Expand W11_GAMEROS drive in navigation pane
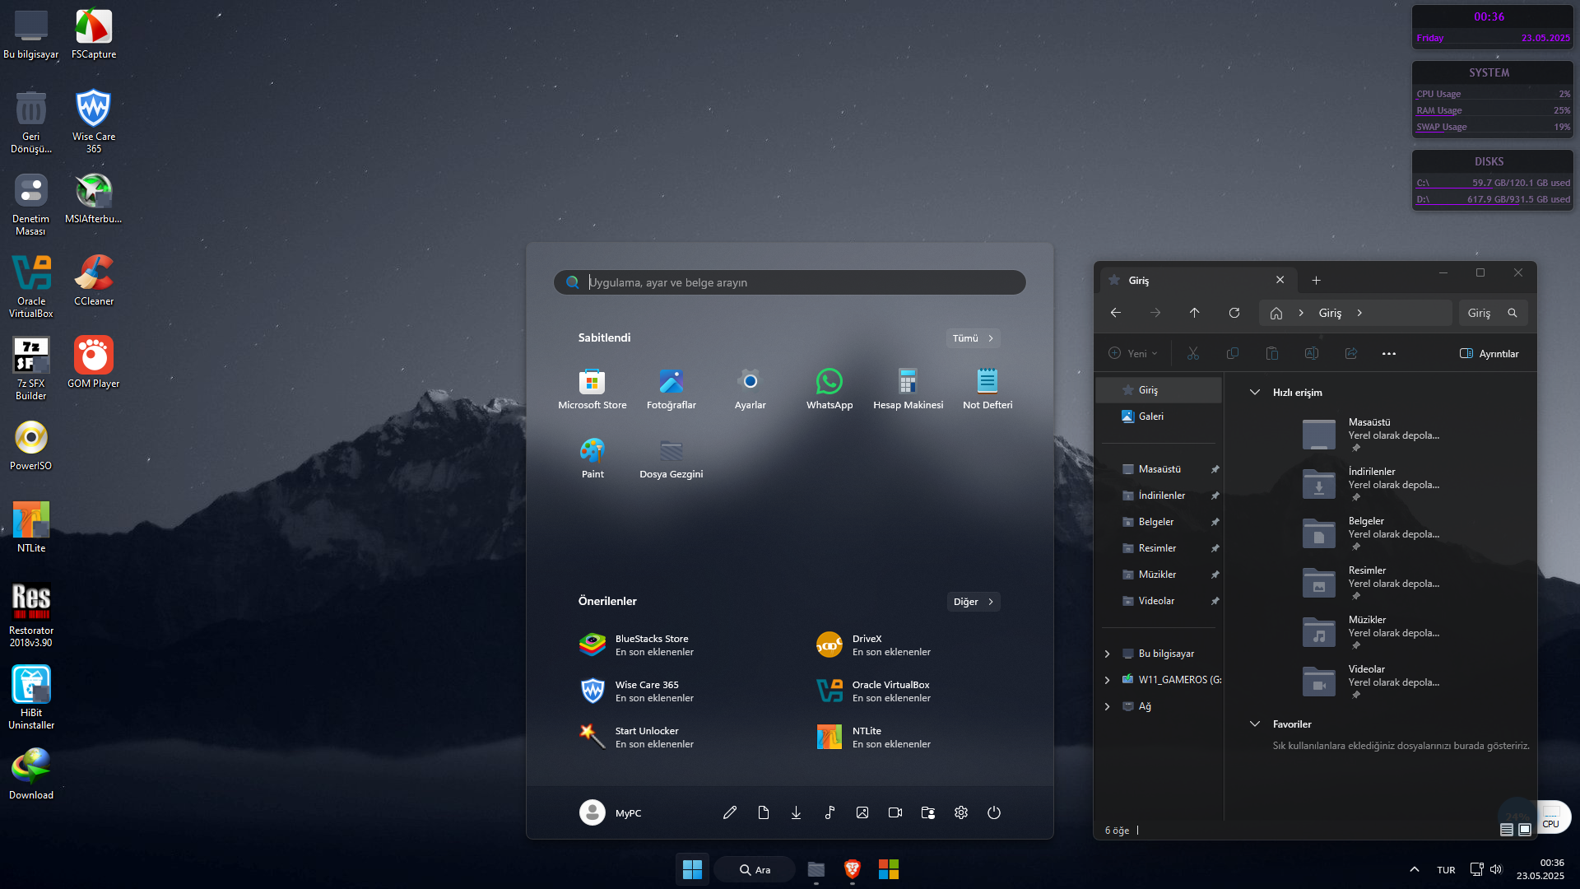Image resolution: width=1580 pixels, height=889 pixels. click(1107, 680)
